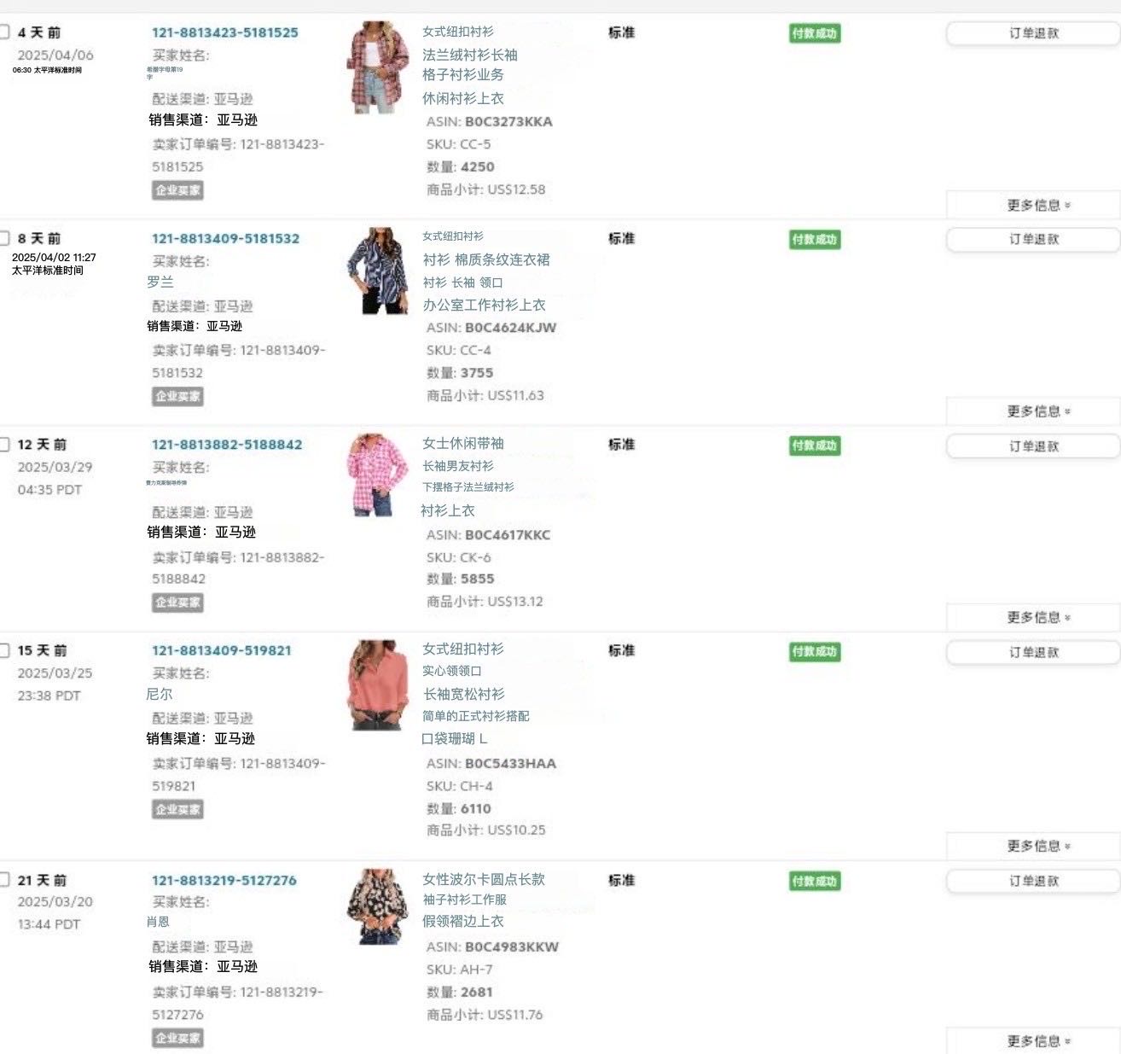Click 订单退款 for the 4 天前 order

pos(1033,33)
